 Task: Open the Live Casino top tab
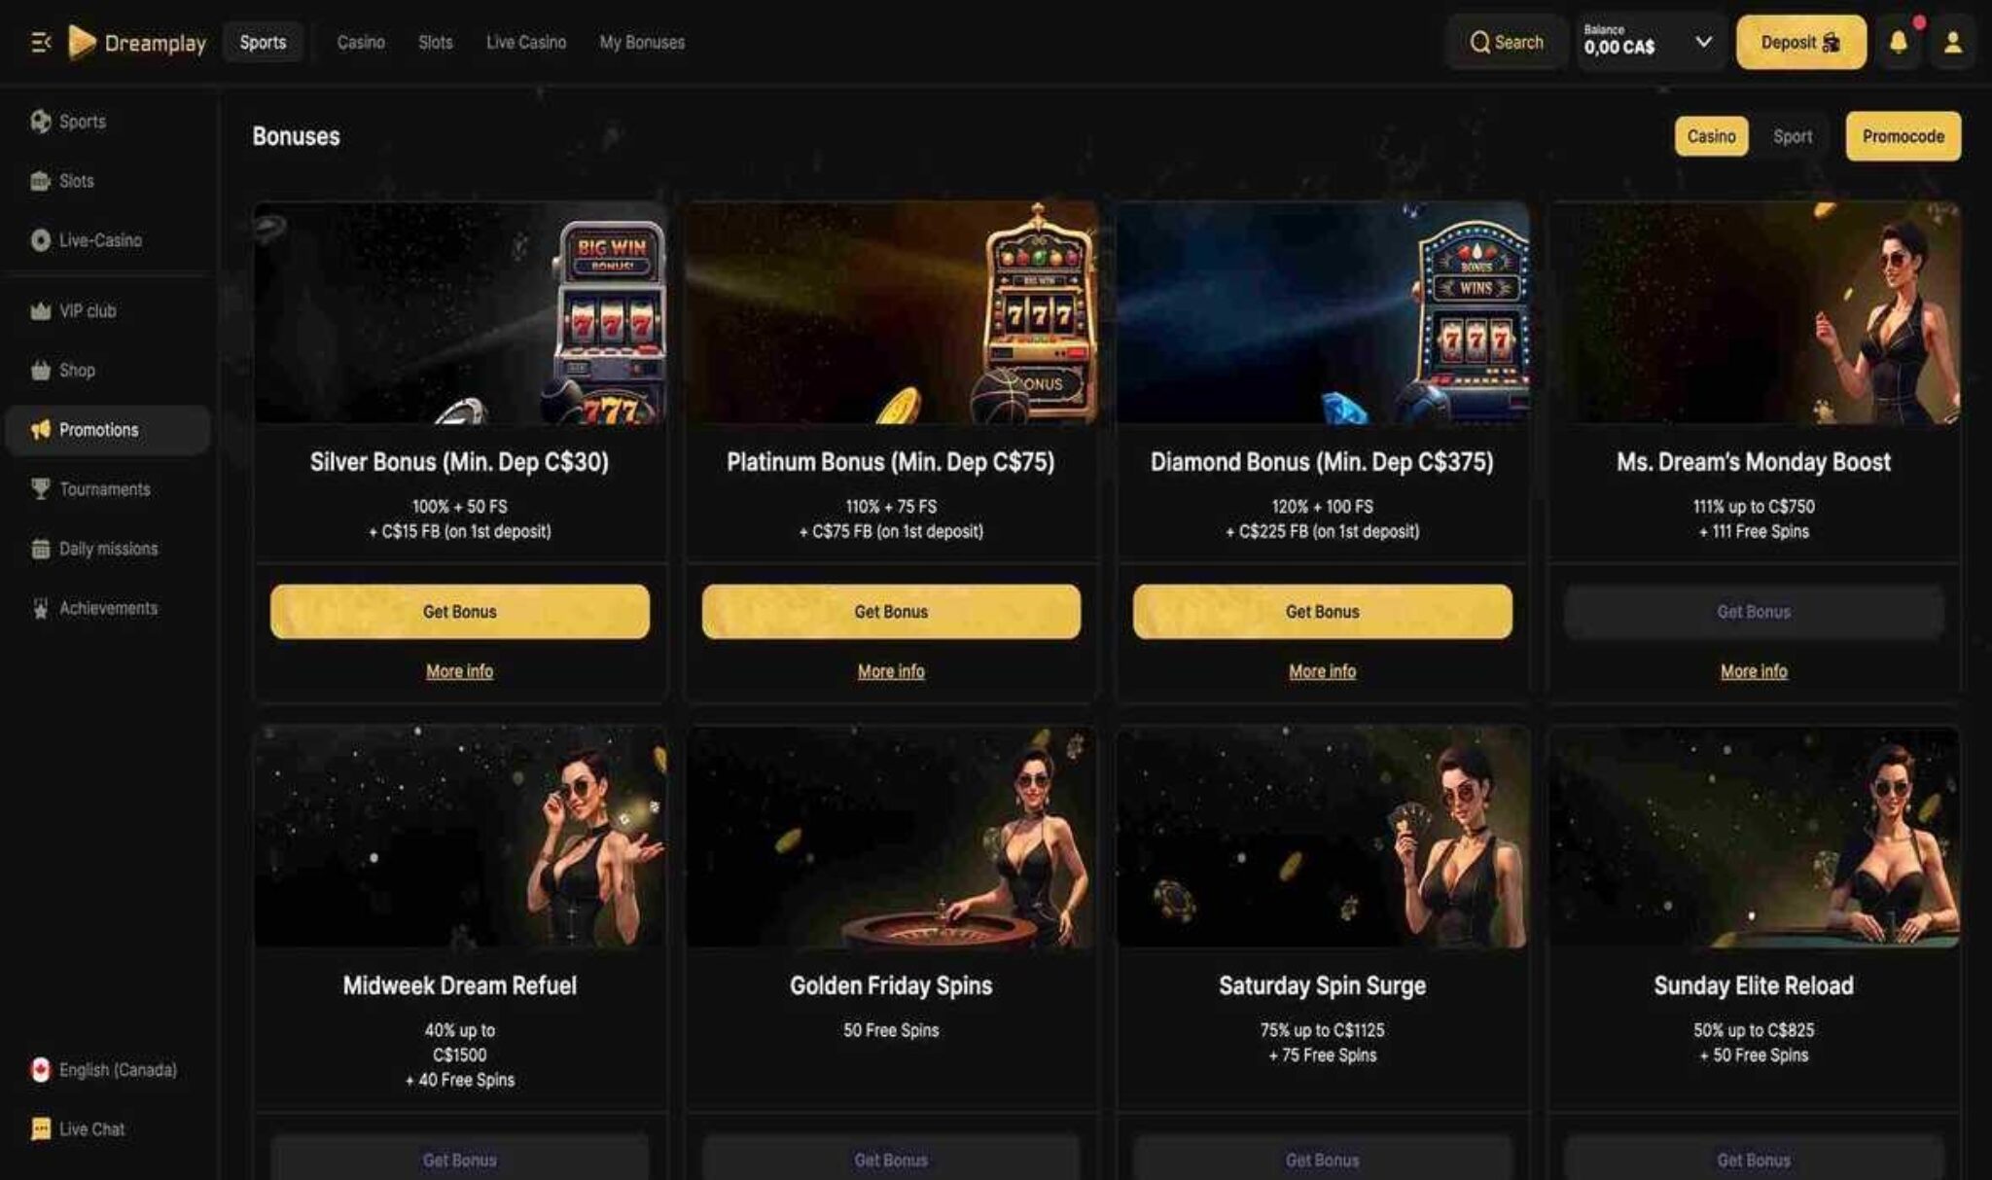(525, 43)
